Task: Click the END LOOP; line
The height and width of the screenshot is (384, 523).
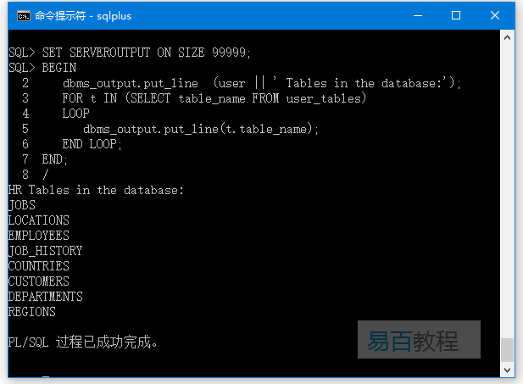Action: (x=92, y=144)
